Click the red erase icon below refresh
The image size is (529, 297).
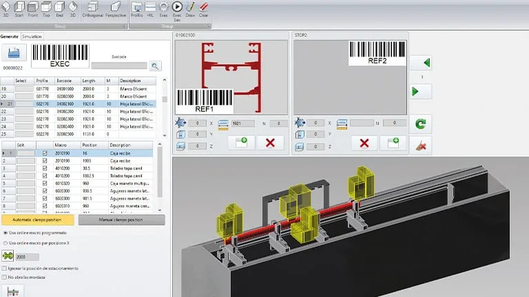tap(421, 146)
